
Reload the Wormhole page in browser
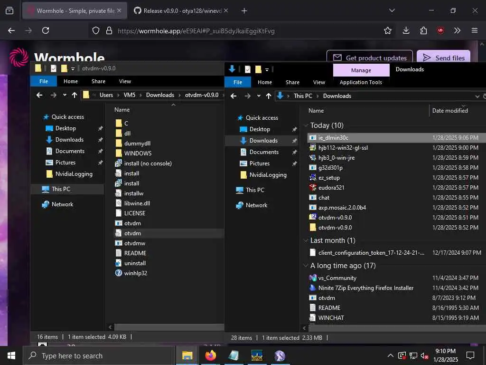coord(46,30)
